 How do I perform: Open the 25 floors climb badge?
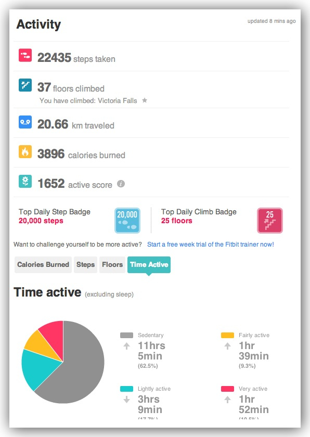click(269, 220)
